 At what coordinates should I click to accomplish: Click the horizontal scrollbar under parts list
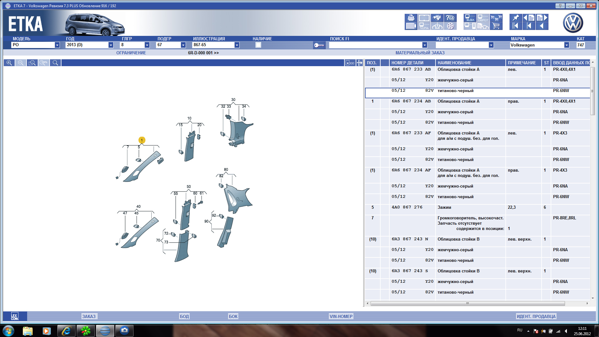(x=467, y=304)
